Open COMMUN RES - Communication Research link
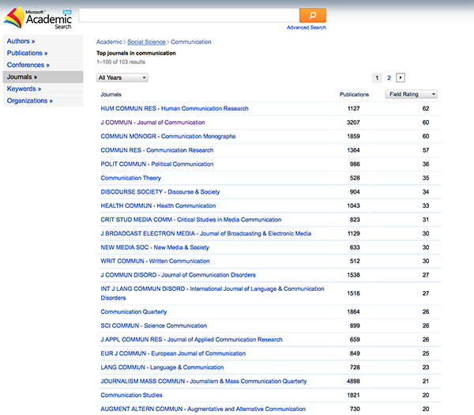474x415 pixels. pyautogui.click(x=157, y=150)
